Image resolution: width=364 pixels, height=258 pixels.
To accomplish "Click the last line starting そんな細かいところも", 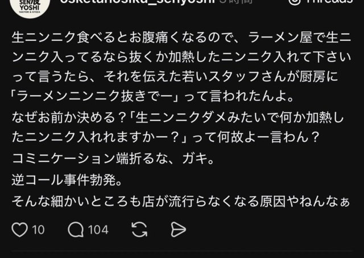I will [181, 202].
